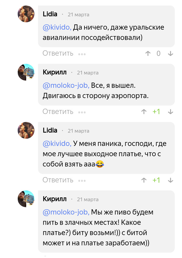
Task: Upvote Lidia's comment about выходное платье
Action: click(x=144, y=180)
